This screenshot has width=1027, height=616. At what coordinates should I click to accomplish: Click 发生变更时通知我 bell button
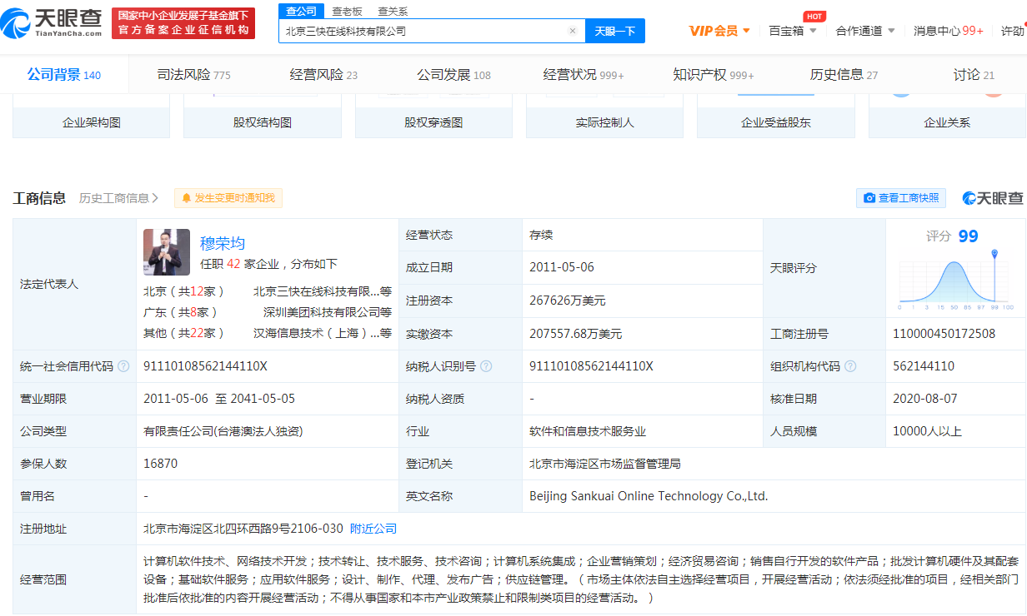click(229, 198)
